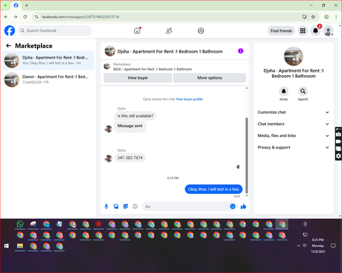This screenshot has width=342, height=273.
Task: Click the chat scroll down arrow
Action: [x=246, y=196]
